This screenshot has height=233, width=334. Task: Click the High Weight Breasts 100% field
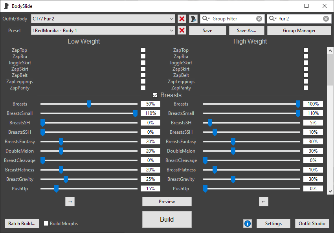pos(313,104)
